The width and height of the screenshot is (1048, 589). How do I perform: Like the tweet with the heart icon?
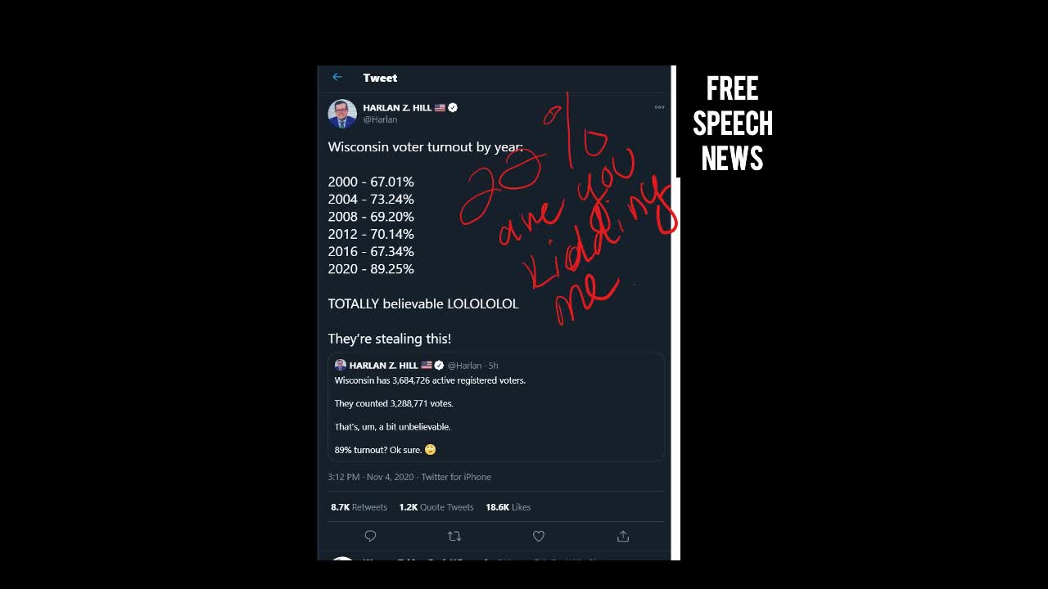click(539, 536)
